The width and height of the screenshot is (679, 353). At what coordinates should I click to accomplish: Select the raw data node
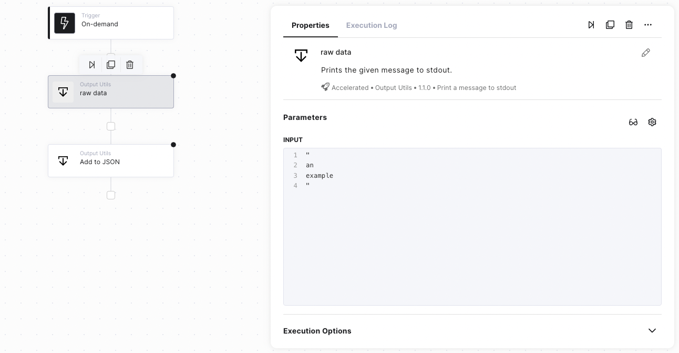coord(111,92)
